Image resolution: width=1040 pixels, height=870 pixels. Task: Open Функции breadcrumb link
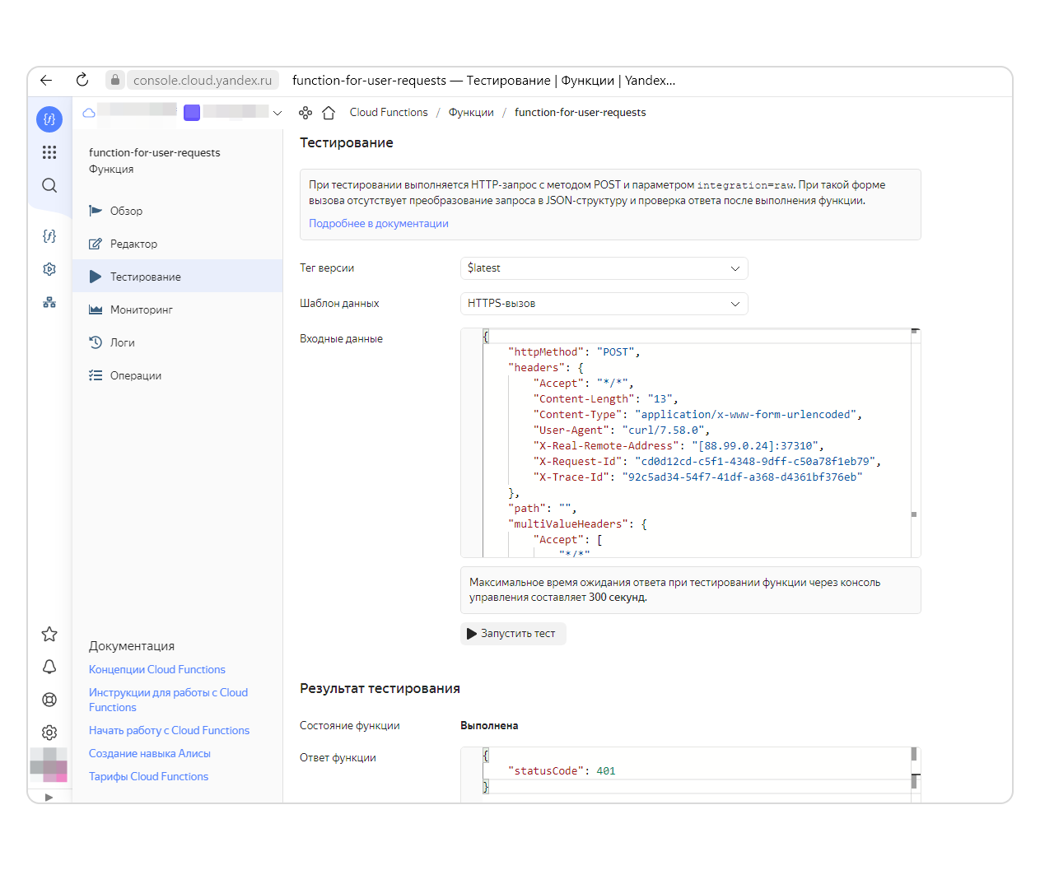point(471,113)
